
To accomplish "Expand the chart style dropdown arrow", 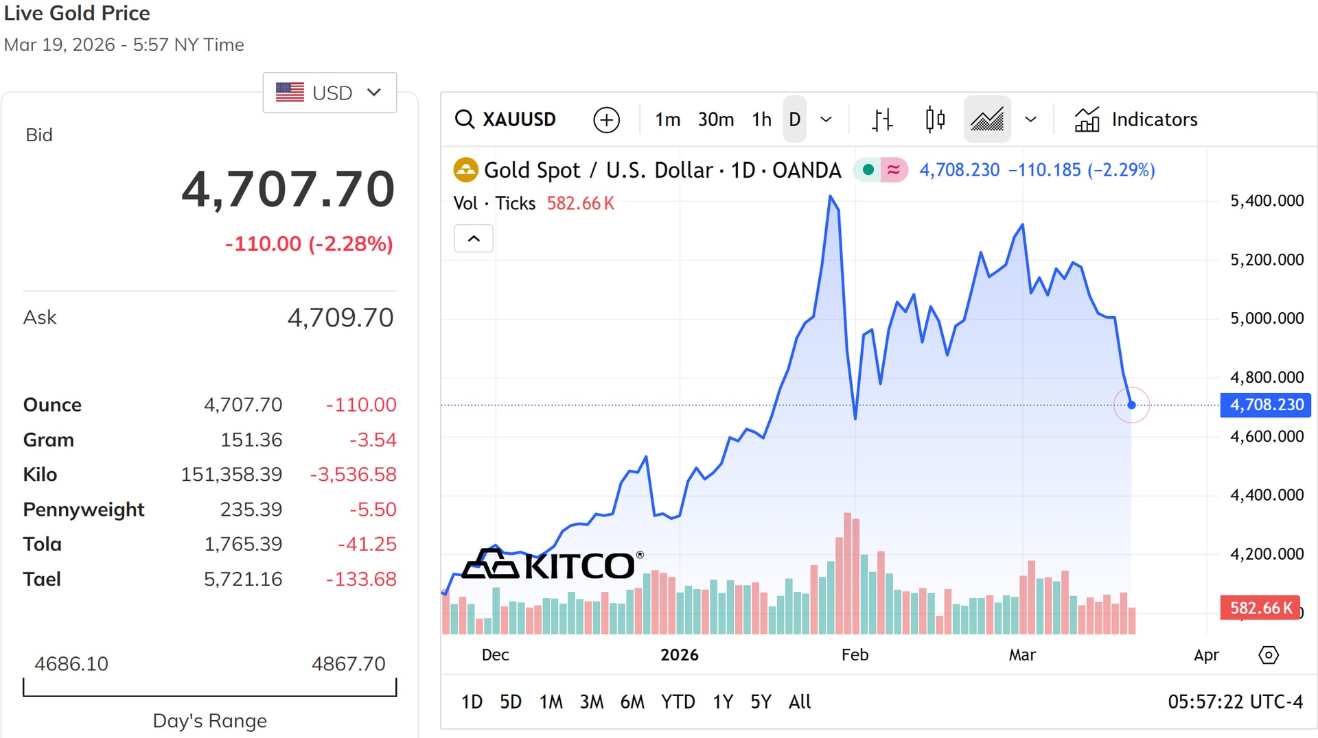I will (x=1030, y=119).
